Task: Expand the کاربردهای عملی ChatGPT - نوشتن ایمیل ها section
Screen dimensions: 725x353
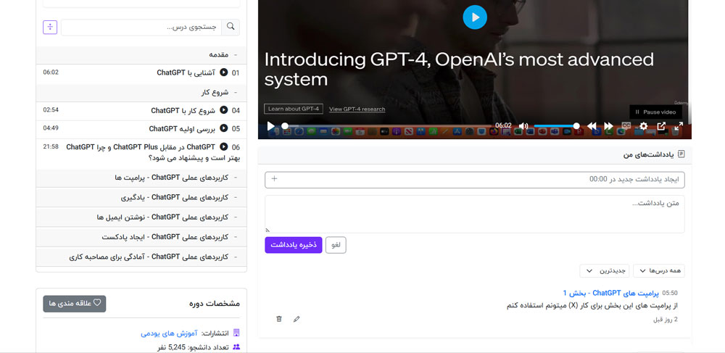Action: click(x=141, y=217)
